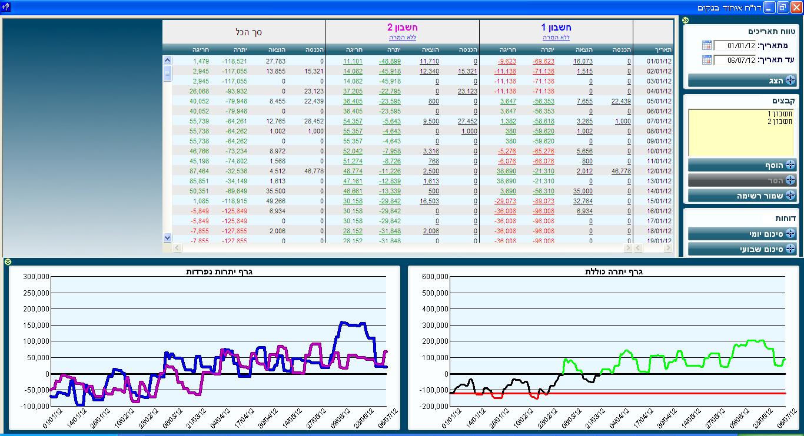The width and height of the screenshot is (804, 436).
Task: Open חשבון 2 income 27,452 for 07/01/12
Action: tap(467, 121)
